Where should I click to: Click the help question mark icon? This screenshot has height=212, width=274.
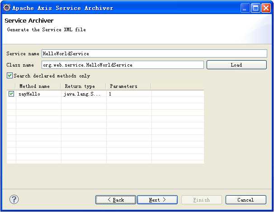[14, 199]
